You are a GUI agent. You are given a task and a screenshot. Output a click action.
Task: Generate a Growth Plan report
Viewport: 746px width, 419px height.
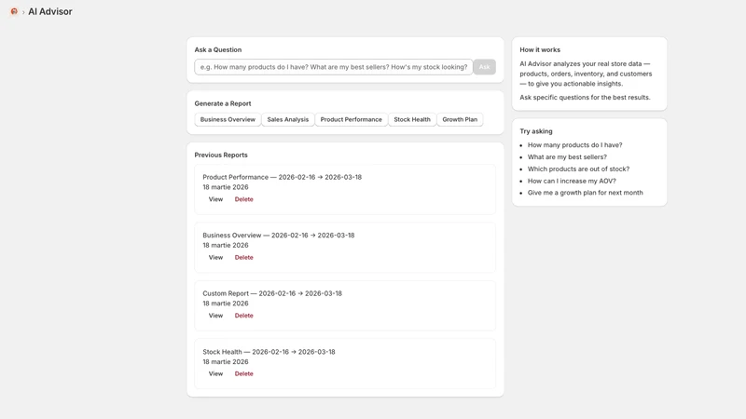460,120
